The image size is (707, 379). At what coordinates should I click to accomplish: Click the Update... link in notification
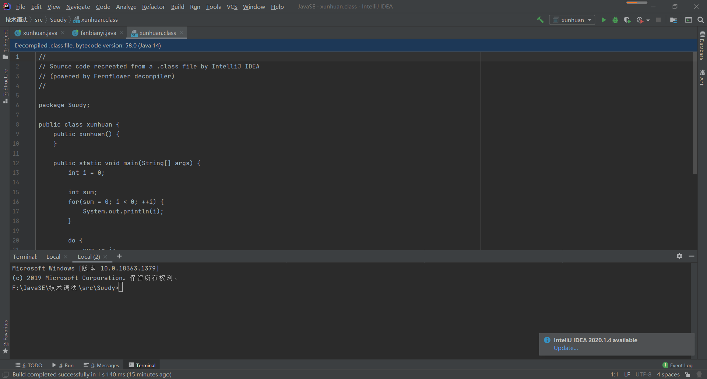566,348
